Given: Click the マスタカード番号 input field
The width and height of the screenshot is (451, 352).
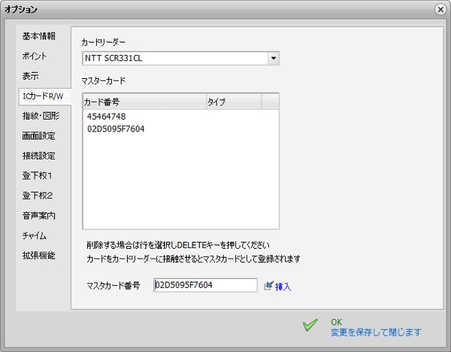Looking at the screenshot, I should 205,285.
